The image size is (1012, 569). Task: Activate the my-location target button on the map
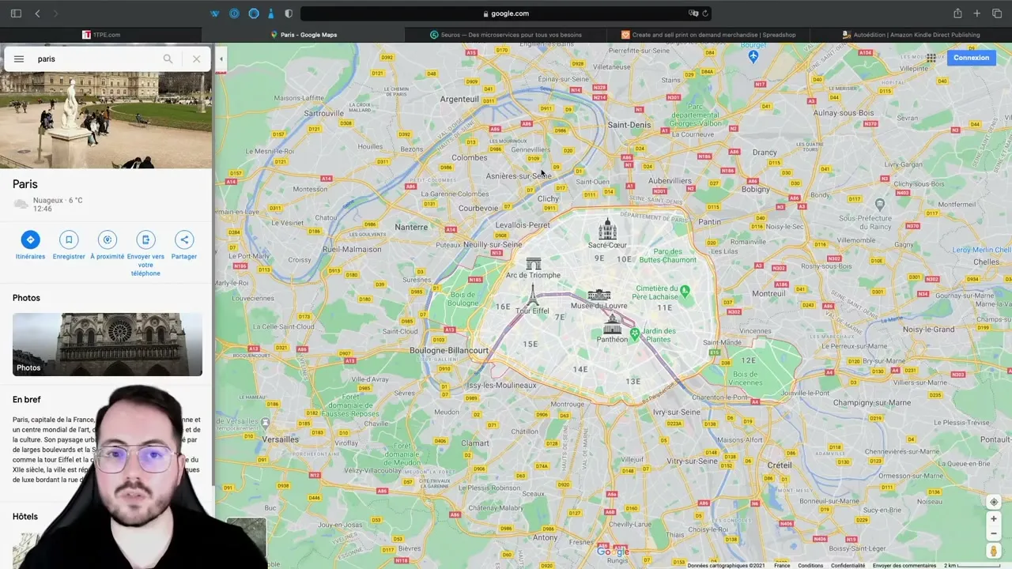click(x=994, y=502)
